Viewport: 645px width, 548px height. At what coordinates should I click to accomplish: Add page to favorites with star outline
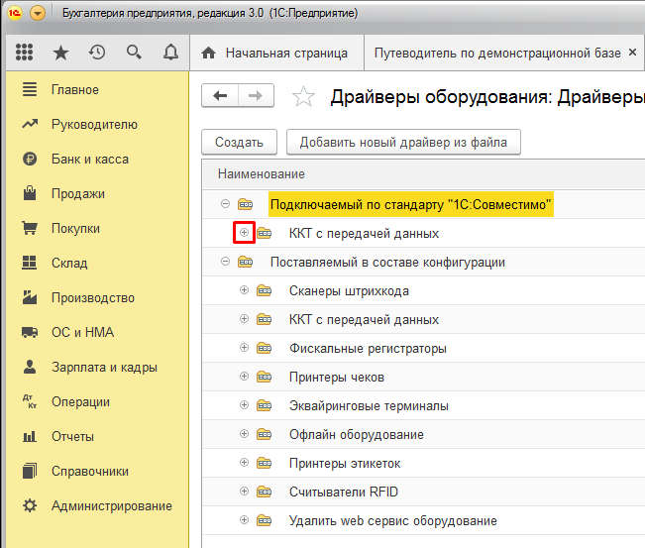[x=303, y=97]
